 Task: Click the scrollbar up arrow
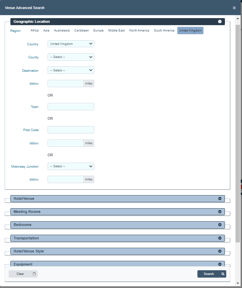click(x=238, y=18)
